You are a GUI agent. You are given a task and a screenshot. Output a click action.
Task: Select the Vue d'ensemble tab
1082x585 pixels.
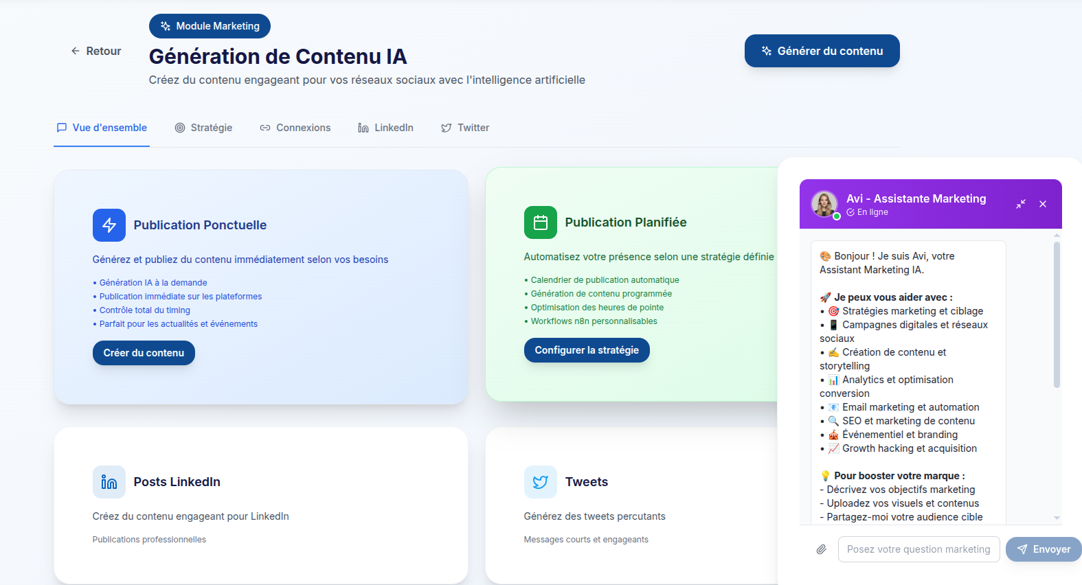pyautogui.click(x=102, y=128)
